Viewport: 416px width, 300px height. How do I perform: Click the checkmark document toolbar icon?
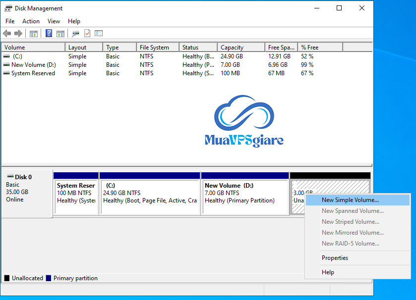coord(87,34)
